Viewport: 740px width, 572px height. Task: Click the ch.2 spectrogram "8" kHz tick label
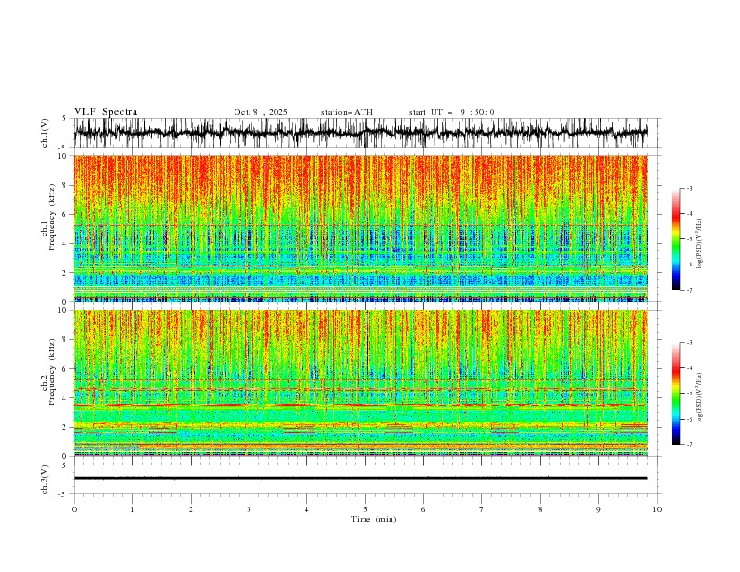66,340
